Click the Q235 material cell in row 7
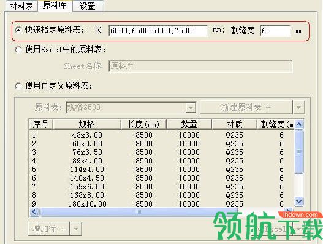 (x=234, y=187)
